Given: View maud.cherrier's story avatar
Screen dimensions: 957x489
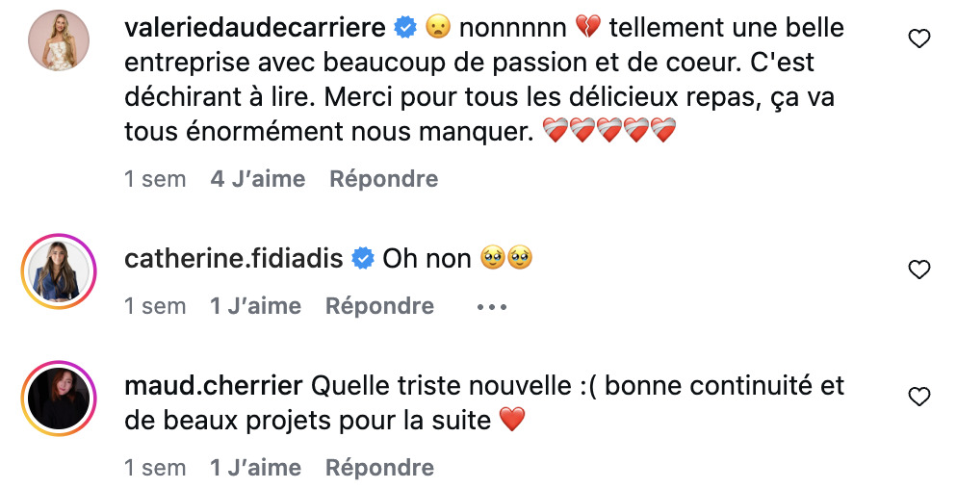Looking at the screenshot, I should 59,398.
